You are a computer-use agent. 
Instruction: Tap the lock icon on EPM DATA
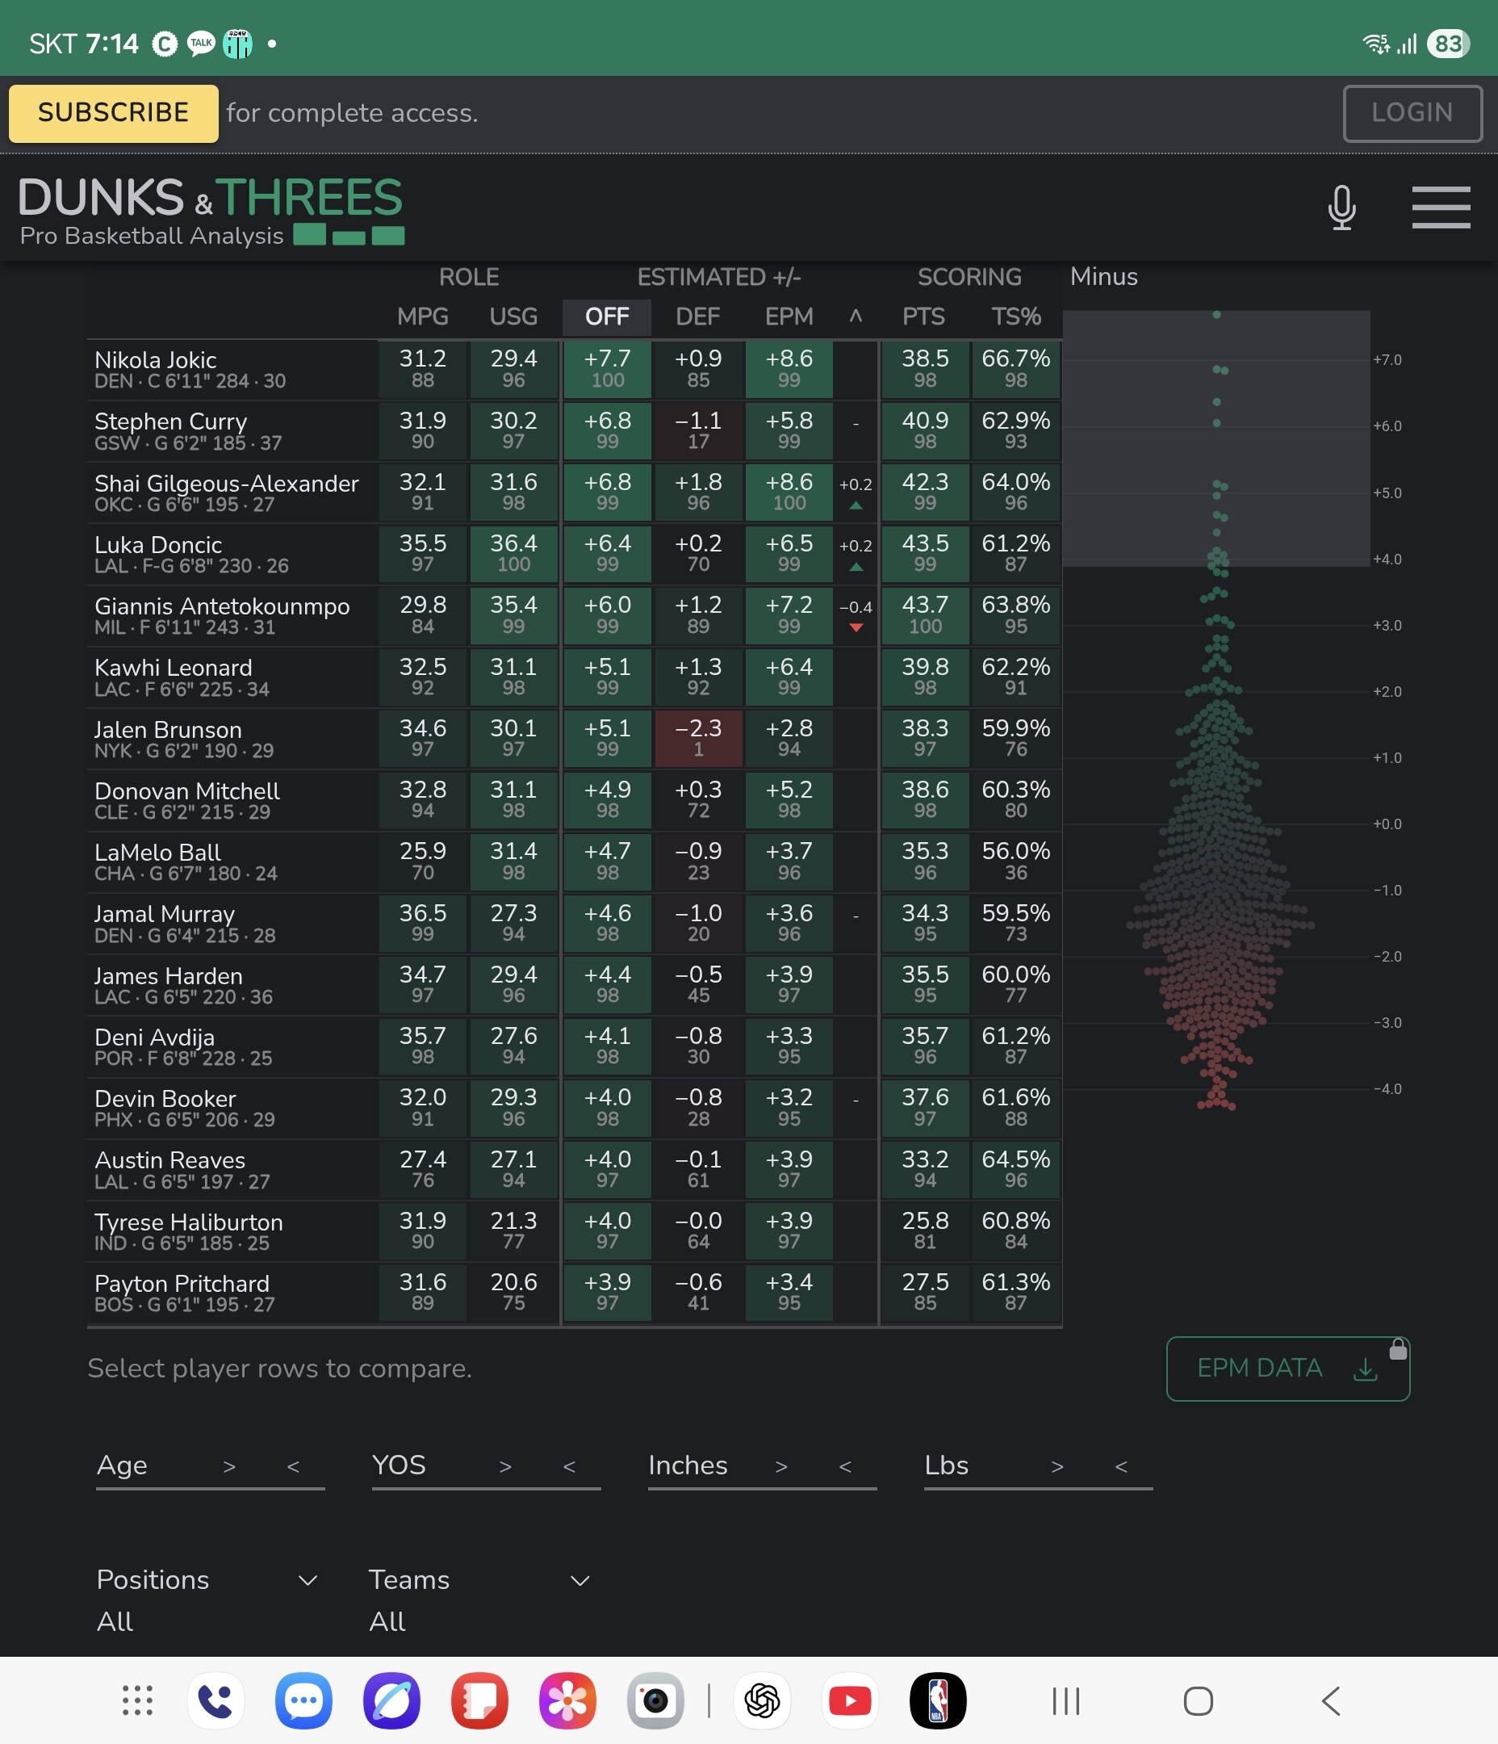pyautogui.click(x=1398, y=1349)
